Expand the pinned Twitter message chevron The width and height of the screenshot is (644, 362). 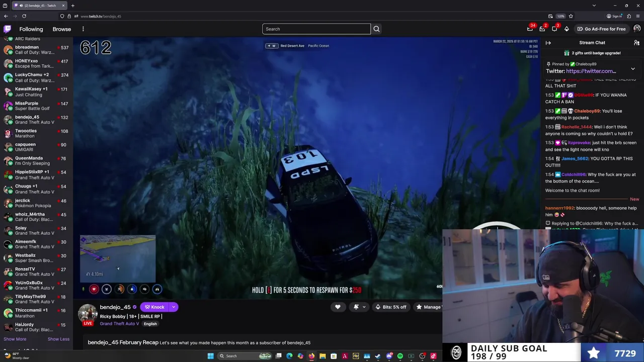coord(633,69)
